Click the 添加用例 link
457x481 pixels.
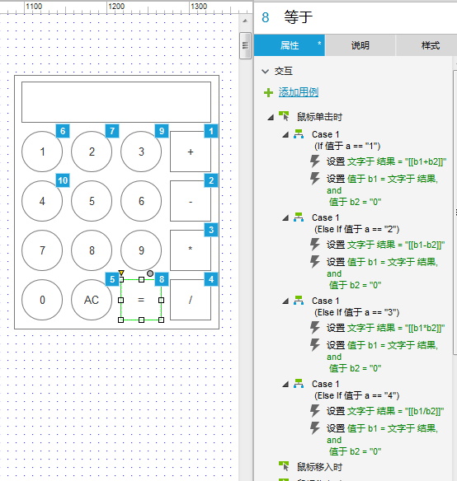[299, 92]
